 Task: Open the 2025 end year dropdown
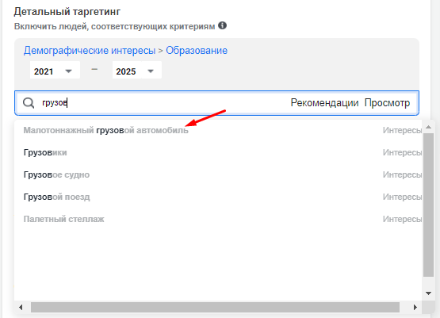point(137,70)
